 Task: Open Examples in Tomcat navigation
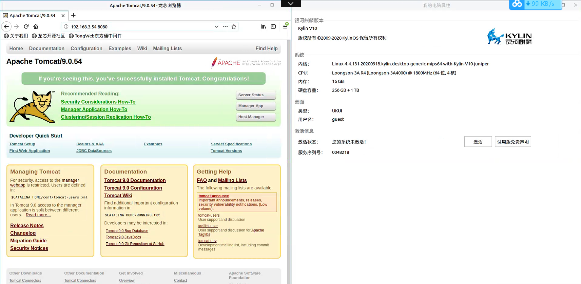point(120,48)
